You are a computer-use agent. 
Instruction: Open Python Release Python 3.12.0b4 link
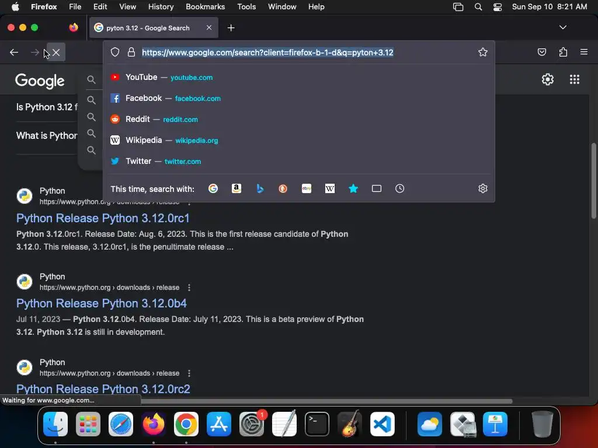coord(102,303)
